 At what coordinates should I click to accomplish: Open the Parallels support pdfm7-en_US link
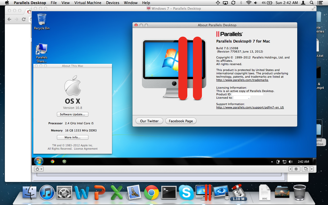pos(250,107)
